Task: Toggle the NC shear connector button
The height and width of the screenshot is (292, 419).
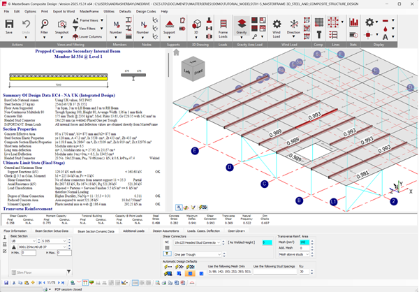Action: [167, 242]
